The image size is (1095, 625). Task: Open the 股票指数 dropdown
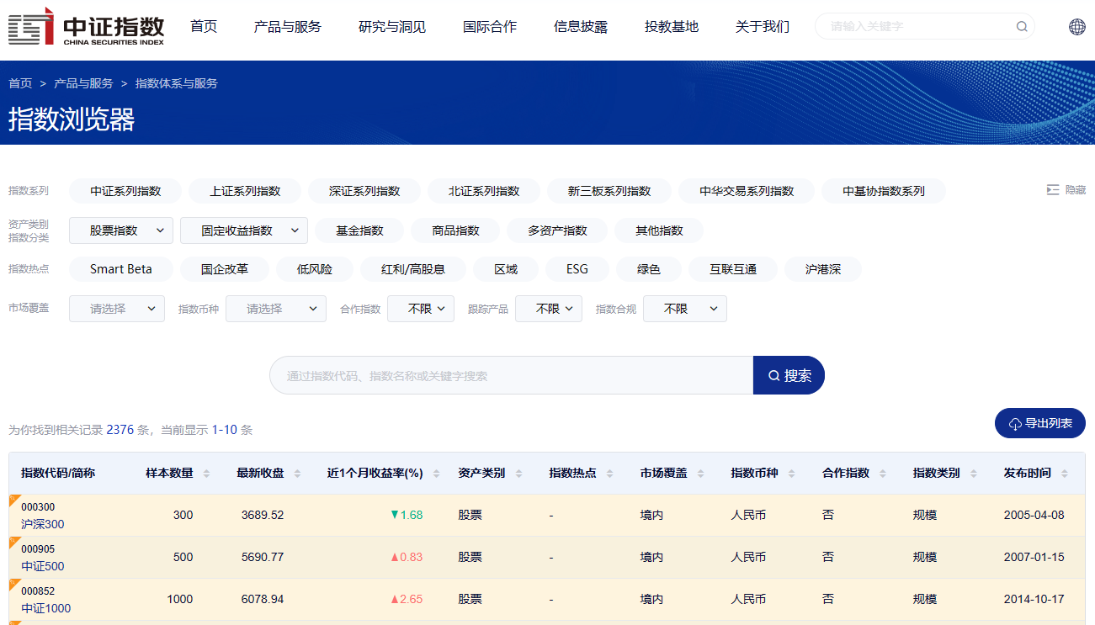click(120, 230)
